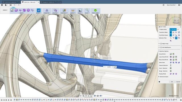
Task: Expand the CREATE menu
Action: (22, 13)
